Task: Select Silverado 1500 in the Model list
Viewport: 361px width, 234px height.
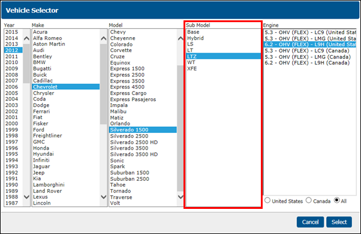Action: tap(143, 130)
